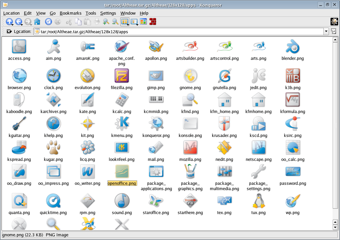Image resolution: width=340 pixels, height=240 pixels.
Task: Select the blender.png icon
Action: tap(293, 46)
